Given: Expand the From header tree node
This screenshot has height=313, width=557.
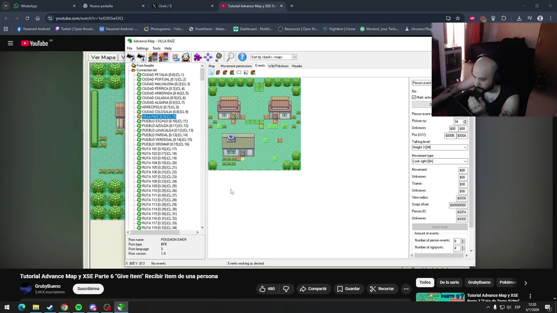Looking at the screenshot, I should (x=133, y=66).
